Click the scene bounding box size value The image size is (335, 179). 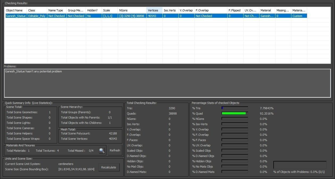click(76, 169)
